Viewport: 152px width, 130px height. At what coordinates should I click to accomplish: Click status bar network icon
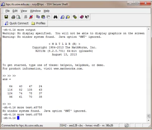click(x=126, y=125)
